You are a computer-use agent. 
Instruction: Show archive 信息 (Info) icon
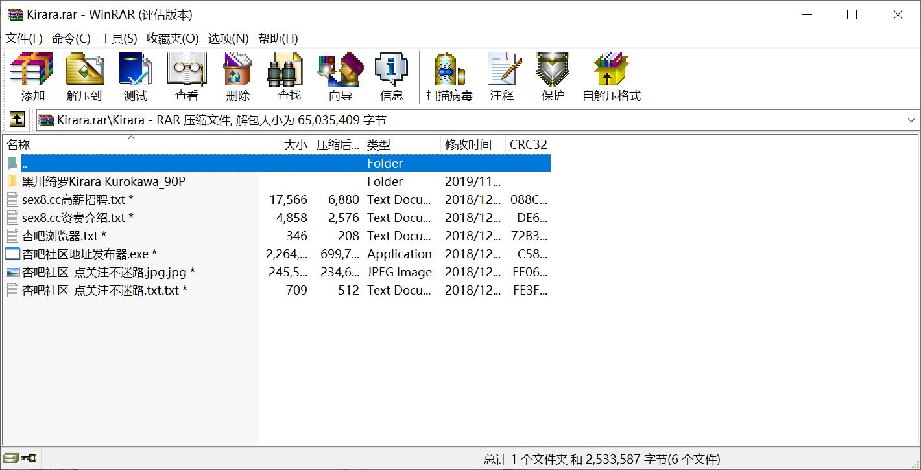click(391, 69)
